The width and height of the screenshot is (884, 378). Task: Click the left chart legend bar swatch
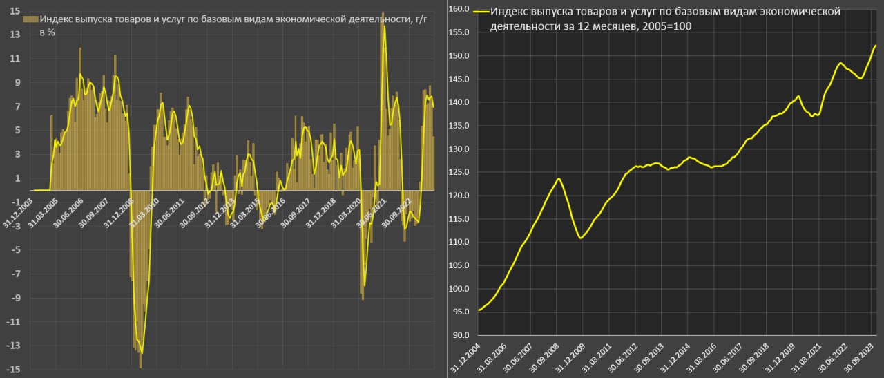[x=30, y=19]
